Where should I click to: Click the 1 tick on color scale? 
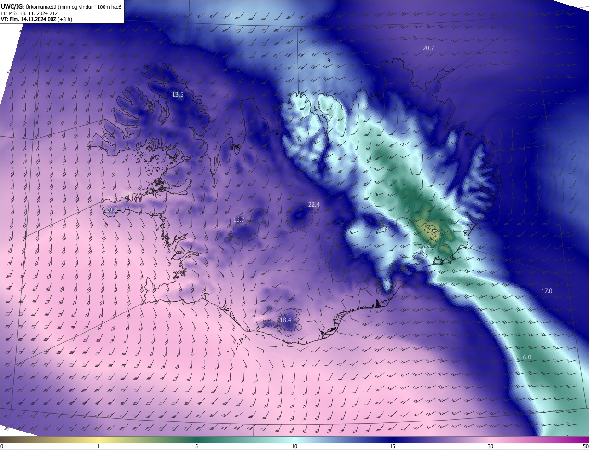coord(98,446)
